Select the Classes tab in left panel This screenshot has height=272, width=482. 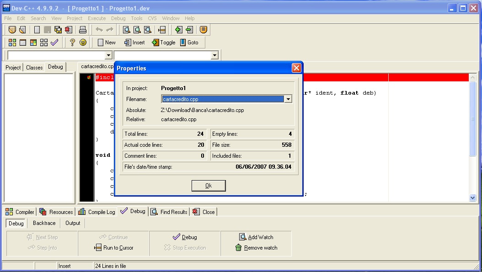(x=34, y=67)
